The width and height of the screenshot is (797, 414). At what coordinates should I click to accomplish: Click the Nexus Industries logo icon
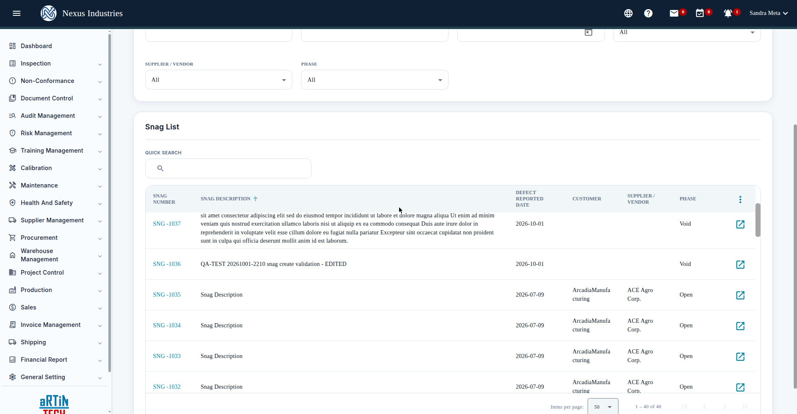[x=49, y=13]
